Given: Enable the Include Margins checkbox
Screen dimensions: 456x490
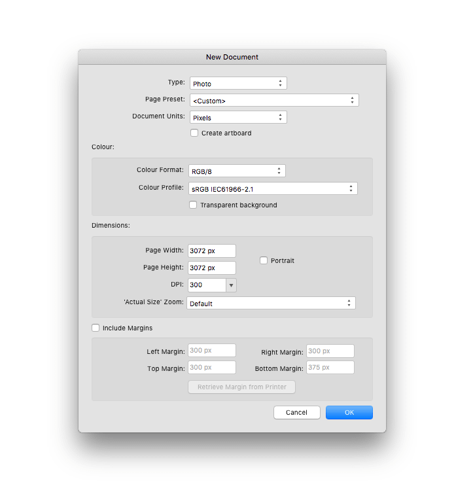Looking at the screenshot, I should click(x=96, y=328).
